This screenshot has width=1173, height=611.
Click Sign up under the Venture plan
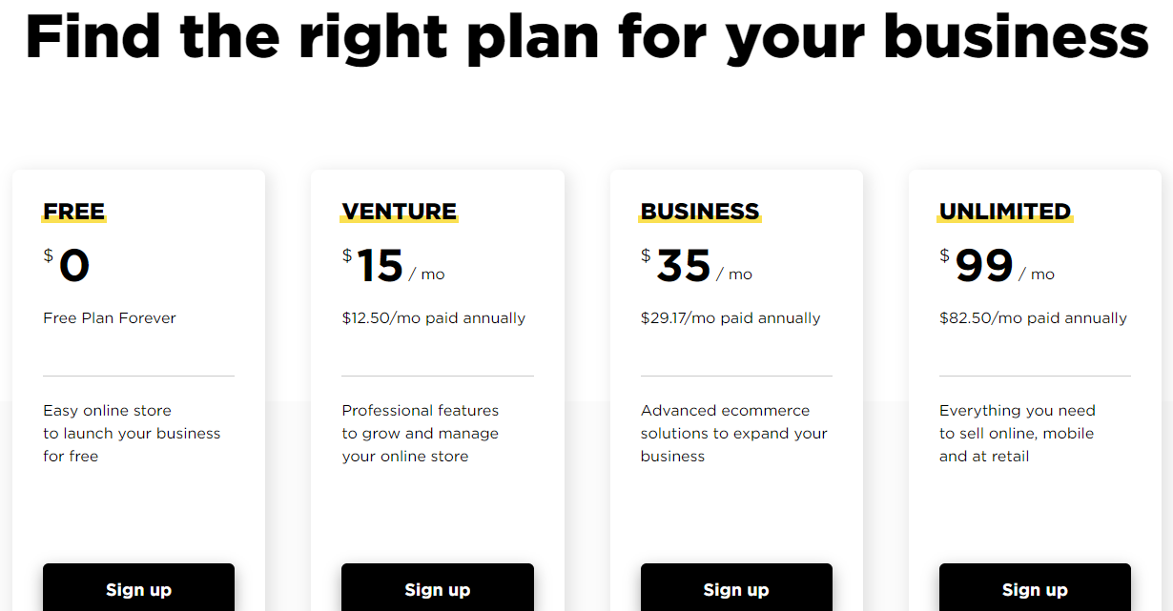[x=438, y=587]
